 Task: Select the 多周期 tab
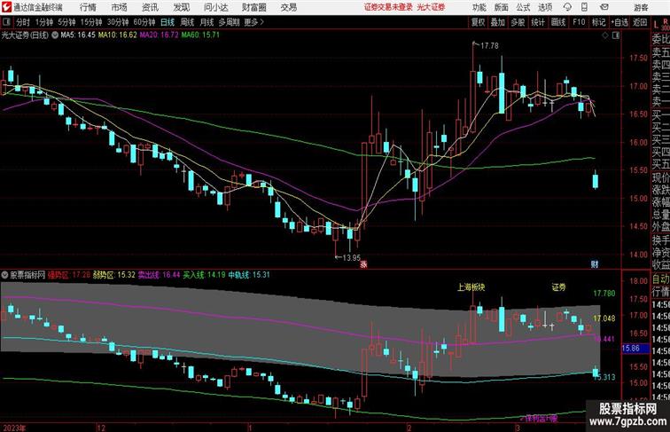point(229,22)
